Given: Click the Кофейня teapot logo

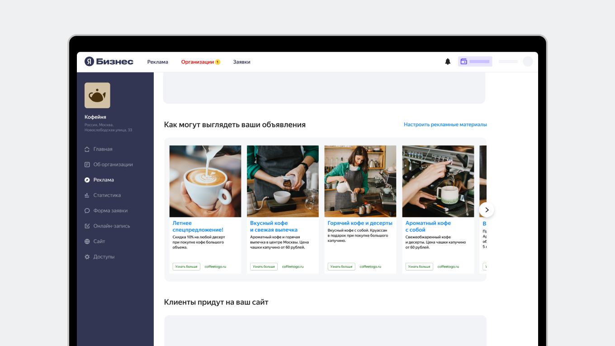Looking at the screenshot, I should 97,95.
